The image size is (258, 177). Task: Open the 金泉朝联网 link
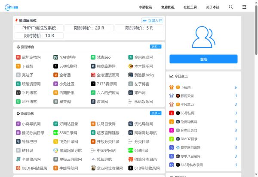click(144, 57)
